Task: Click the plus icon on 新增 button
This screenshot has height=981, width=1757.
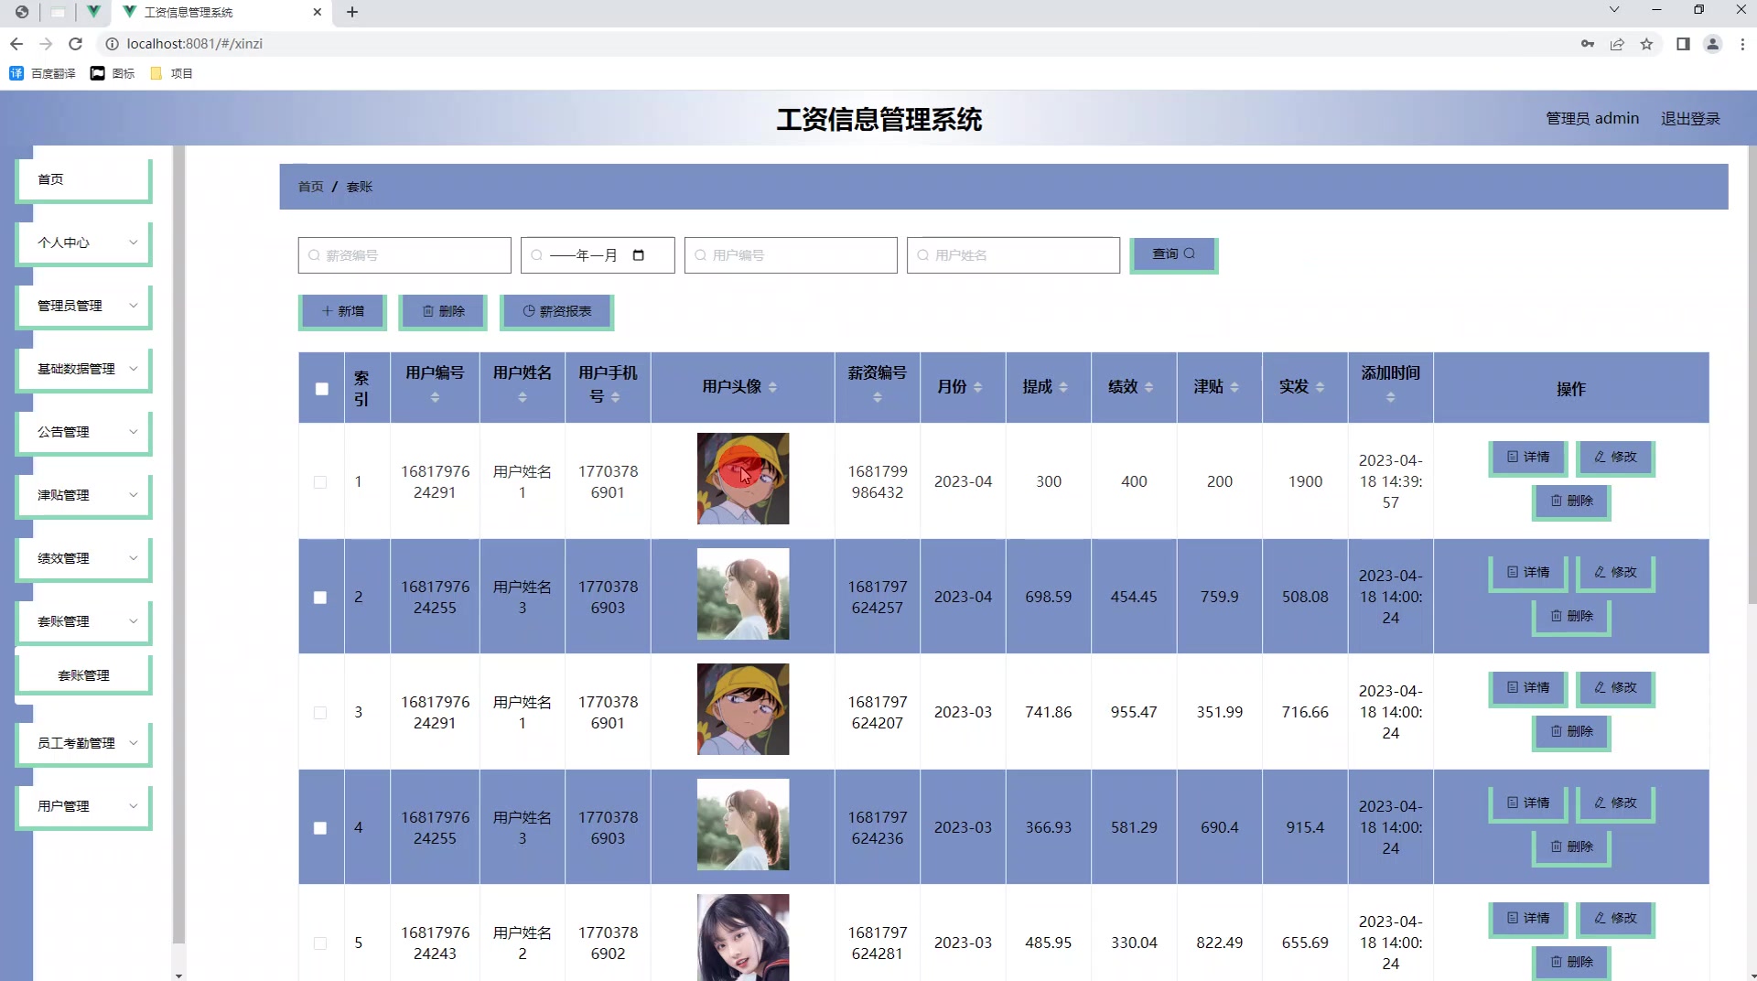Action: coord(329,311)
